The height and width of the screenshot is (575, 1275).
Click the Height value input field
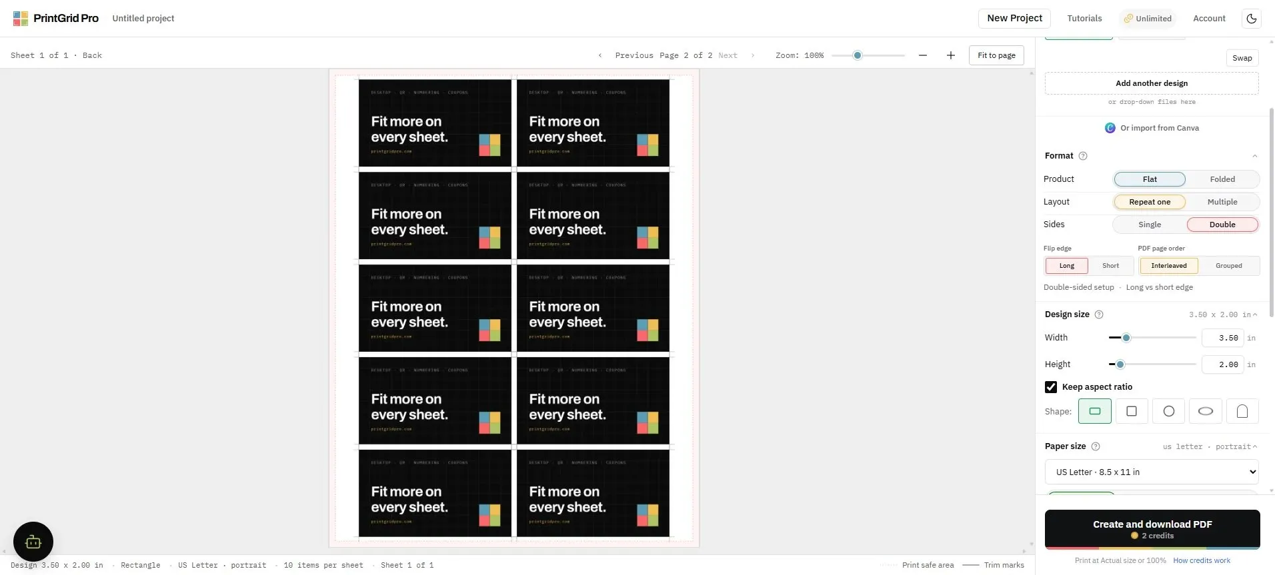click(1222, 364)
